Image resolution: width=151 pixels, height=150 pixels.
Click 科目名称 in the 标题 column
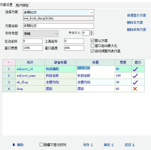(x=96, y=76)
